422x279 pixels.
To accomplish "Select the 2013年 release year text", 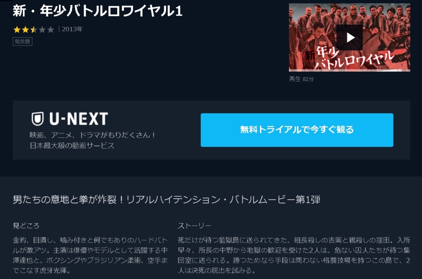I will (72, 29).
